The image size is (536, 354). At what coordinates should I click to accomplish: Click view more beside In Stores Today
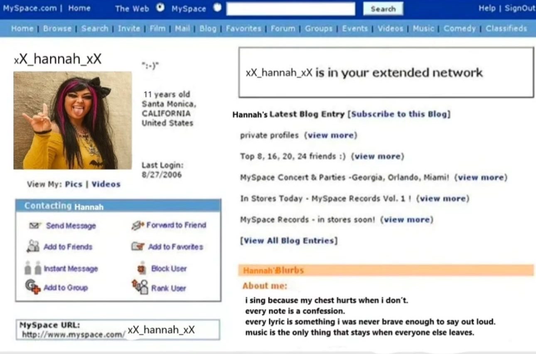[443, 199]
